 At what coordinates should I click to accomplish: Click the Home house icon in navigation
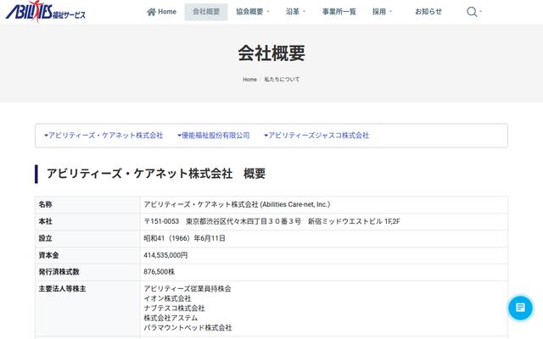(x=151, y=12)
